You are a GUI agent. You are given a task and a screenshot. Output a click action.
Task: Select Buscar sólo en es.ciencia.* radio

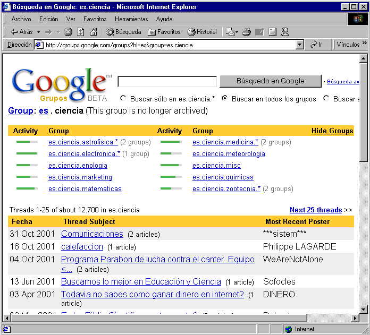[x=123, y=98]
